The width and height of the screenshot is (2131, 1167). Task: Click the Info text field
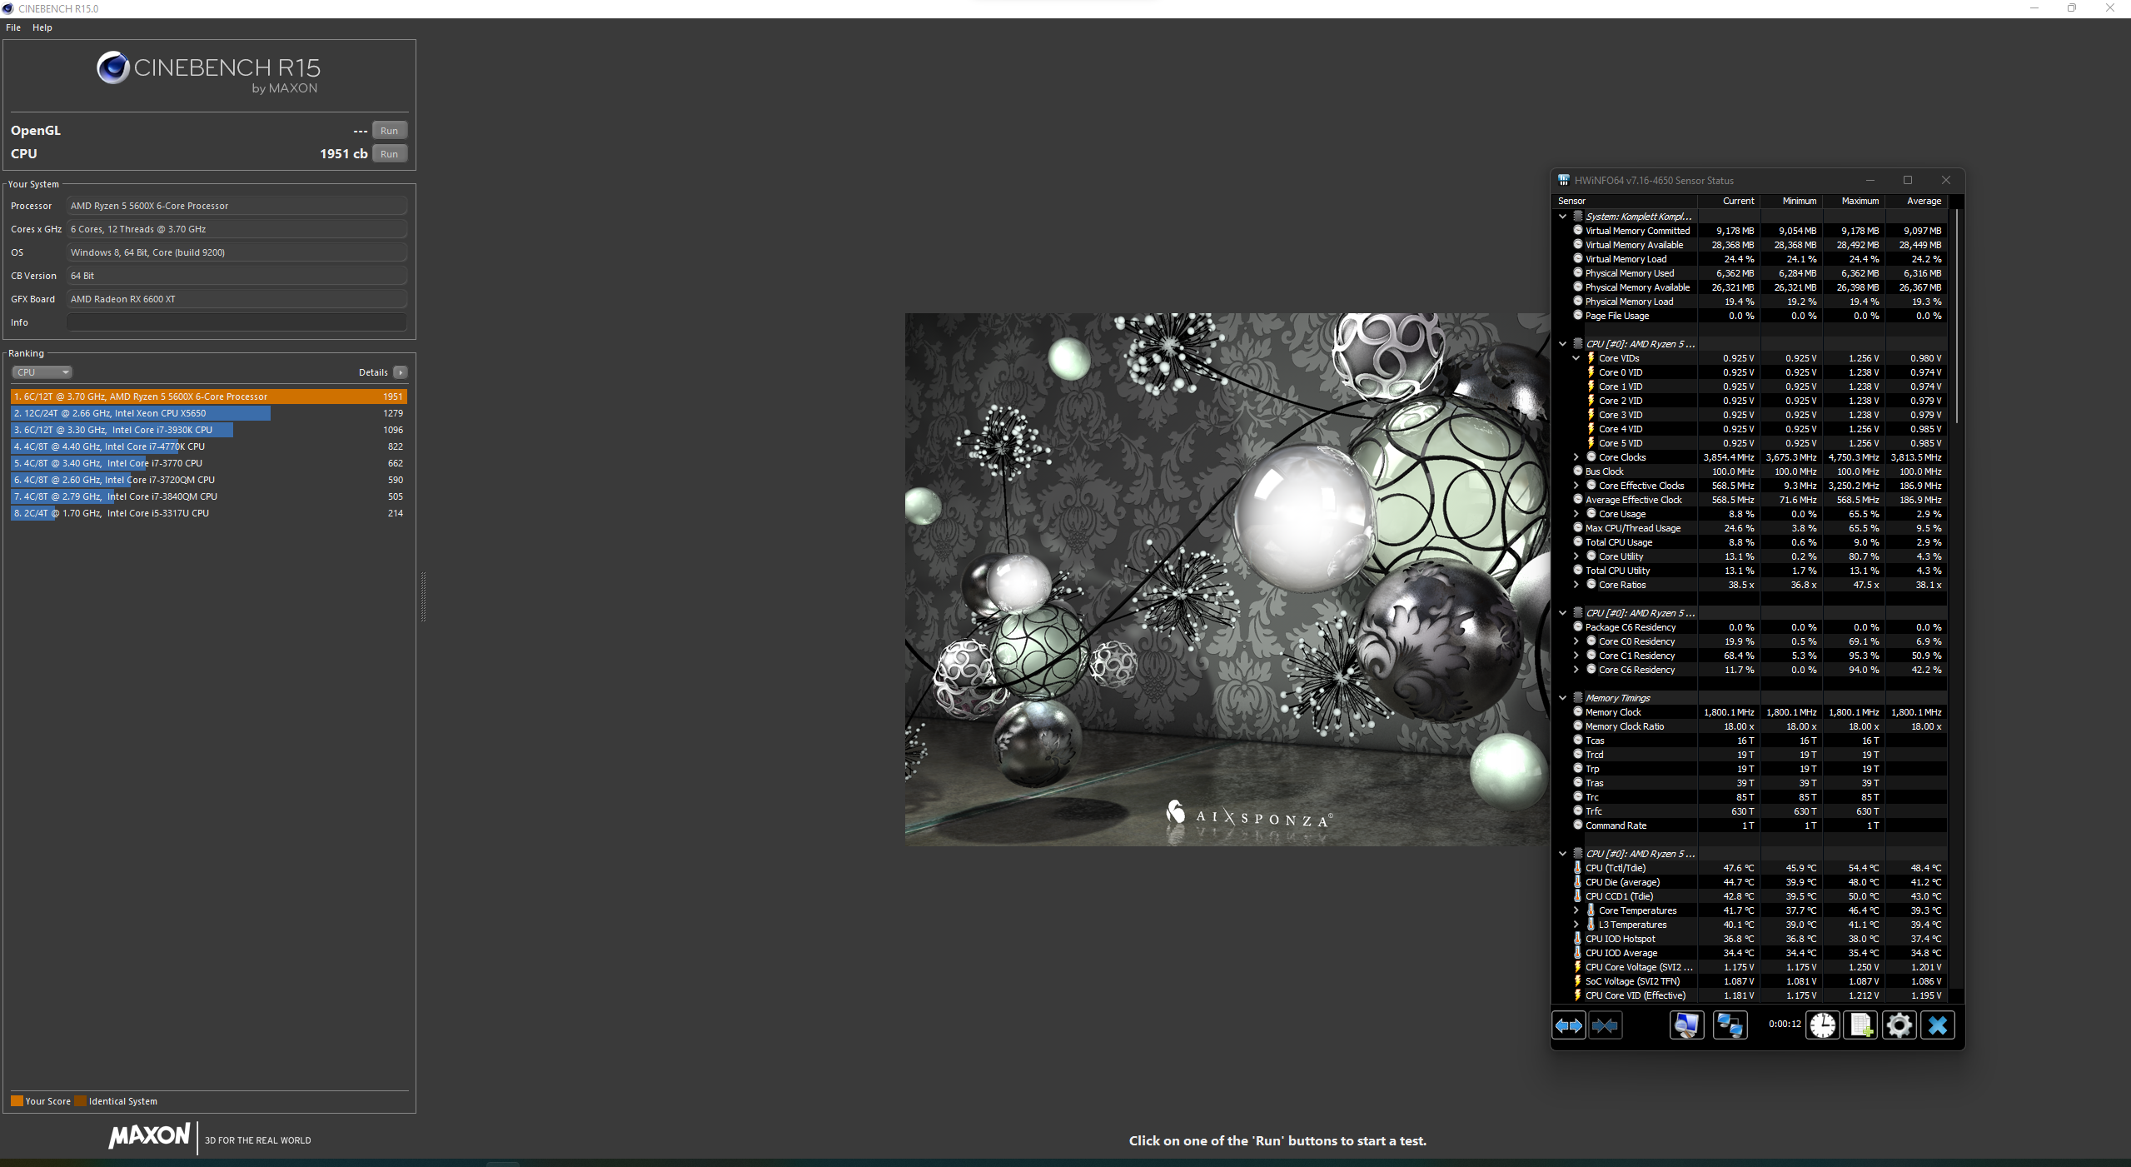coord(237,322)
